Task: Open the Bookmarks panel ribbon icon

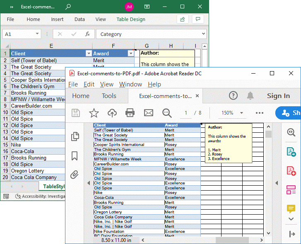Action: point(75,155)
